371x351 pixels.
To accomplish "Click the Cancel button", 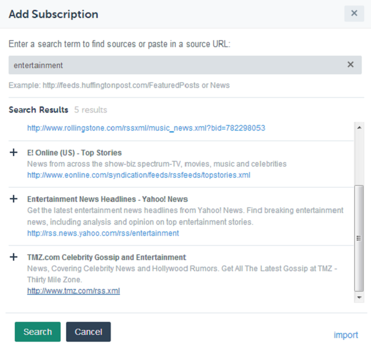I will coord(88,332).
